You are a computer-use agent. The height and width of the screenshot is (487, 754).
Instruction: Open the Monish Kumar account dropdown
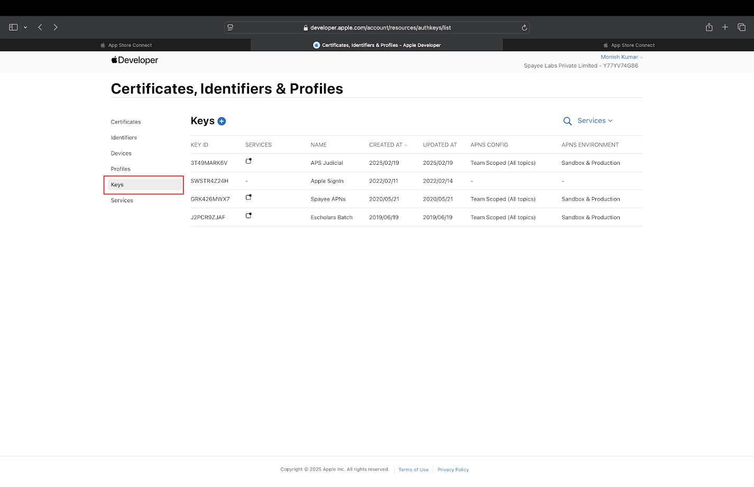(621, 57)
